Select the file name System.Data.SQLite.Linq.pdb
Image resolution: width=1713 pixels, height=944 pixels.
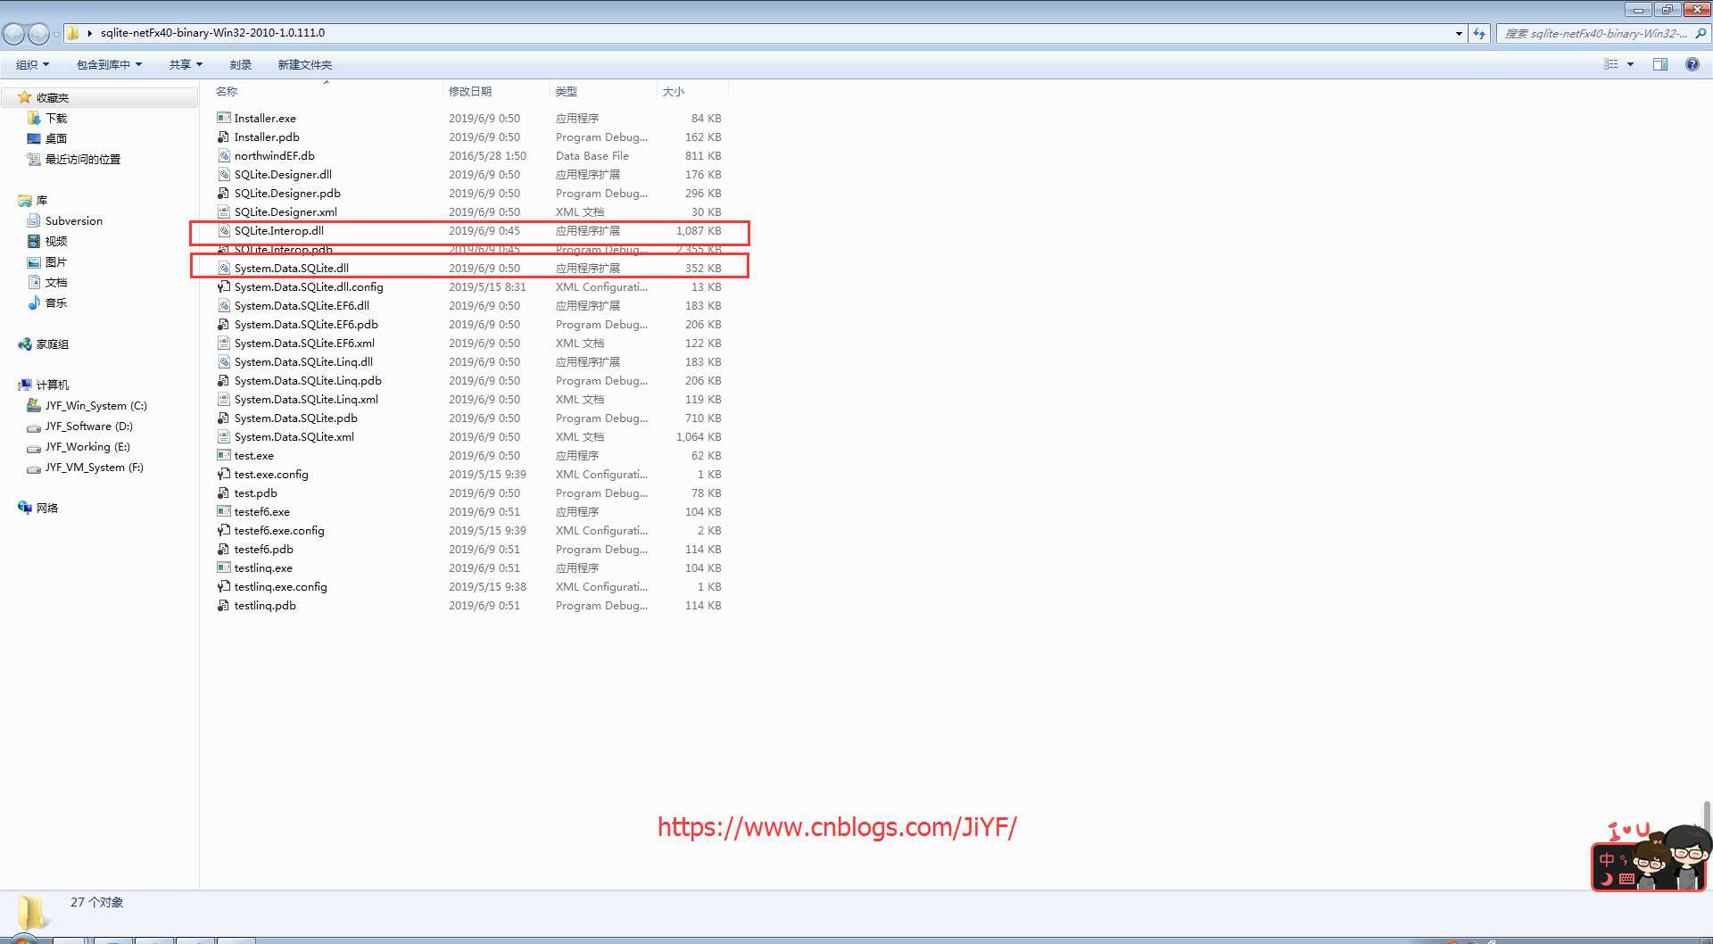point(308,380)
